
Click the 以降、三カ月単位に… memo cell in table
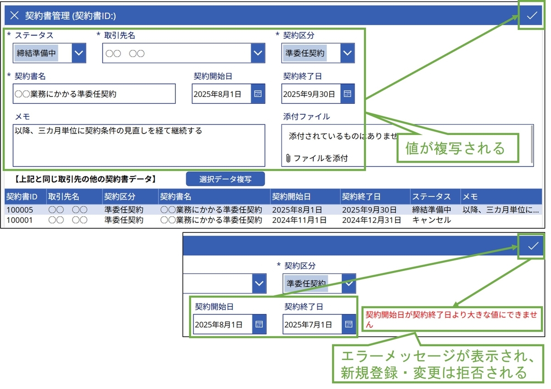pyautogui.click(x=500, y=210)
